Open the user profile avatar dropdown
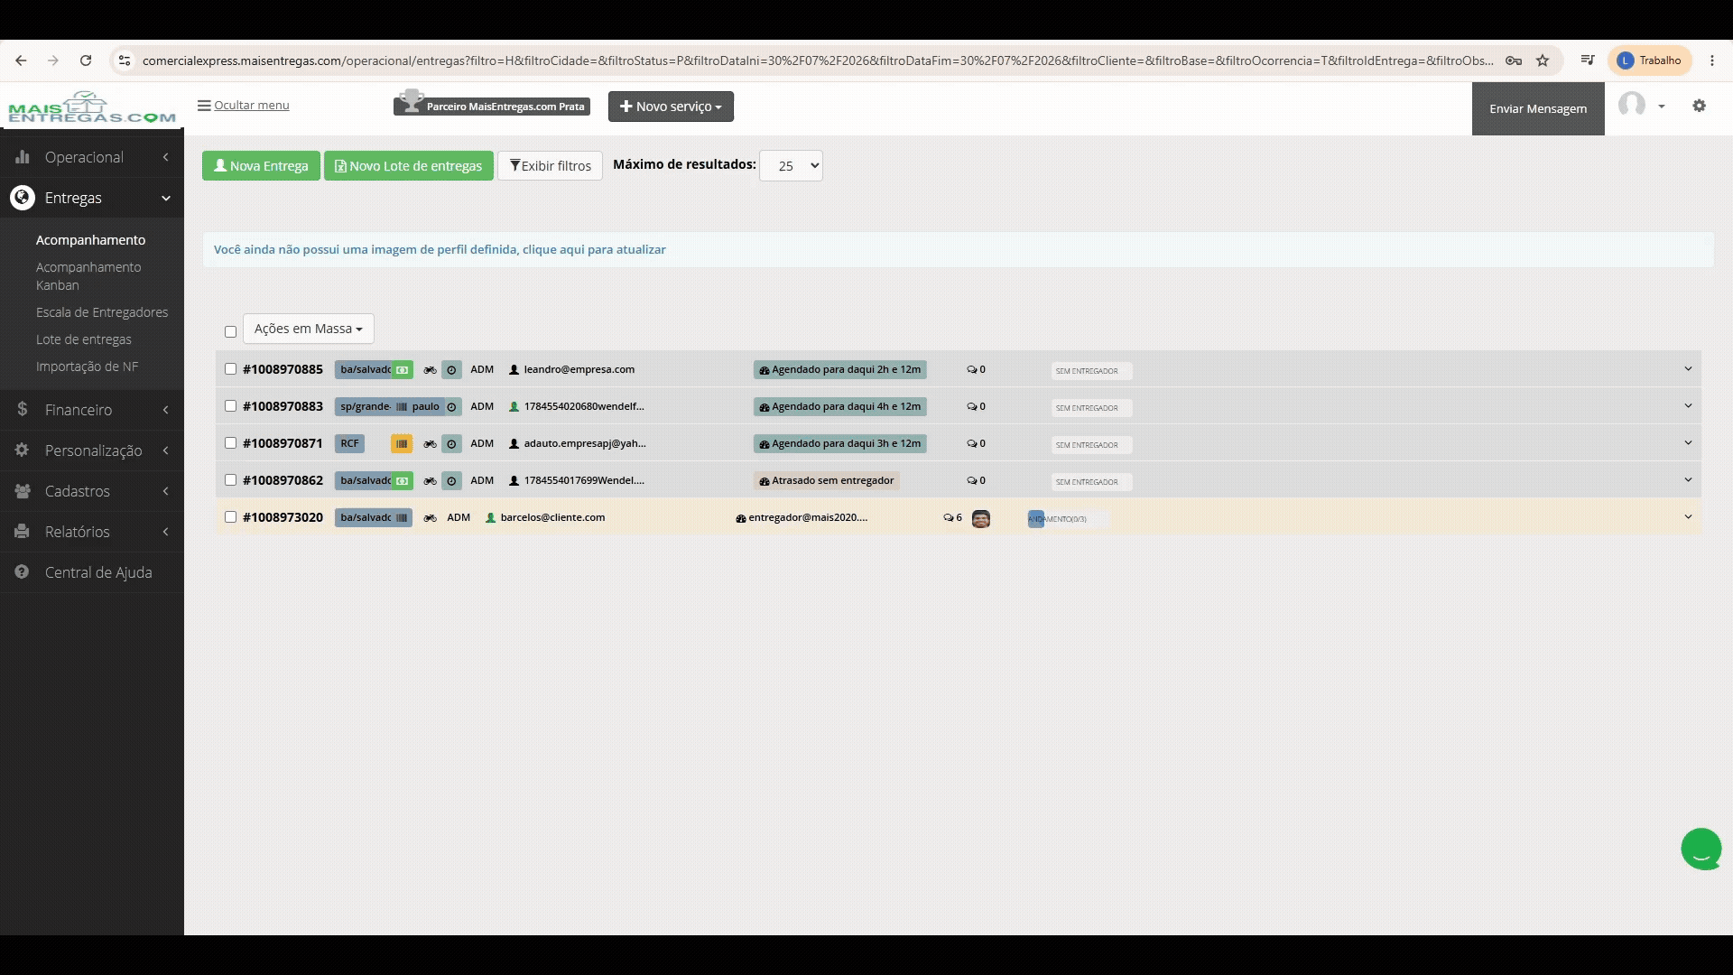Image resolution: width=1733 pixels, height=975 pixels. [1641, 106]
